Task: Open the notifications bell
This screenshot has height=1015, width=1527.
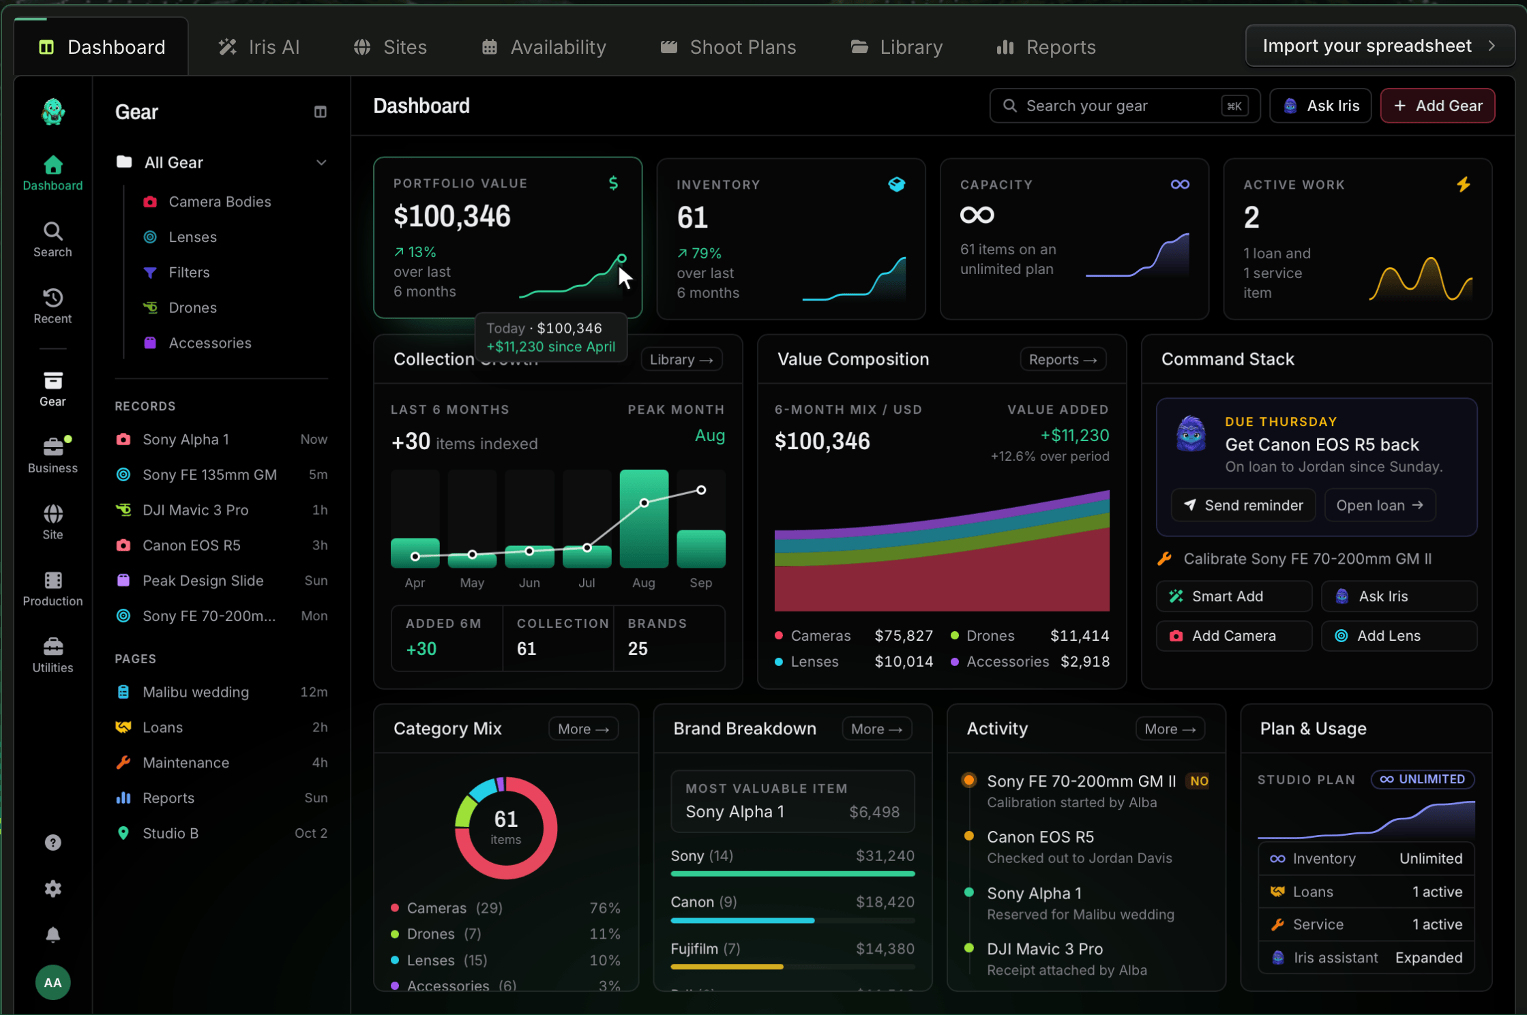Action: coord(53,935)
